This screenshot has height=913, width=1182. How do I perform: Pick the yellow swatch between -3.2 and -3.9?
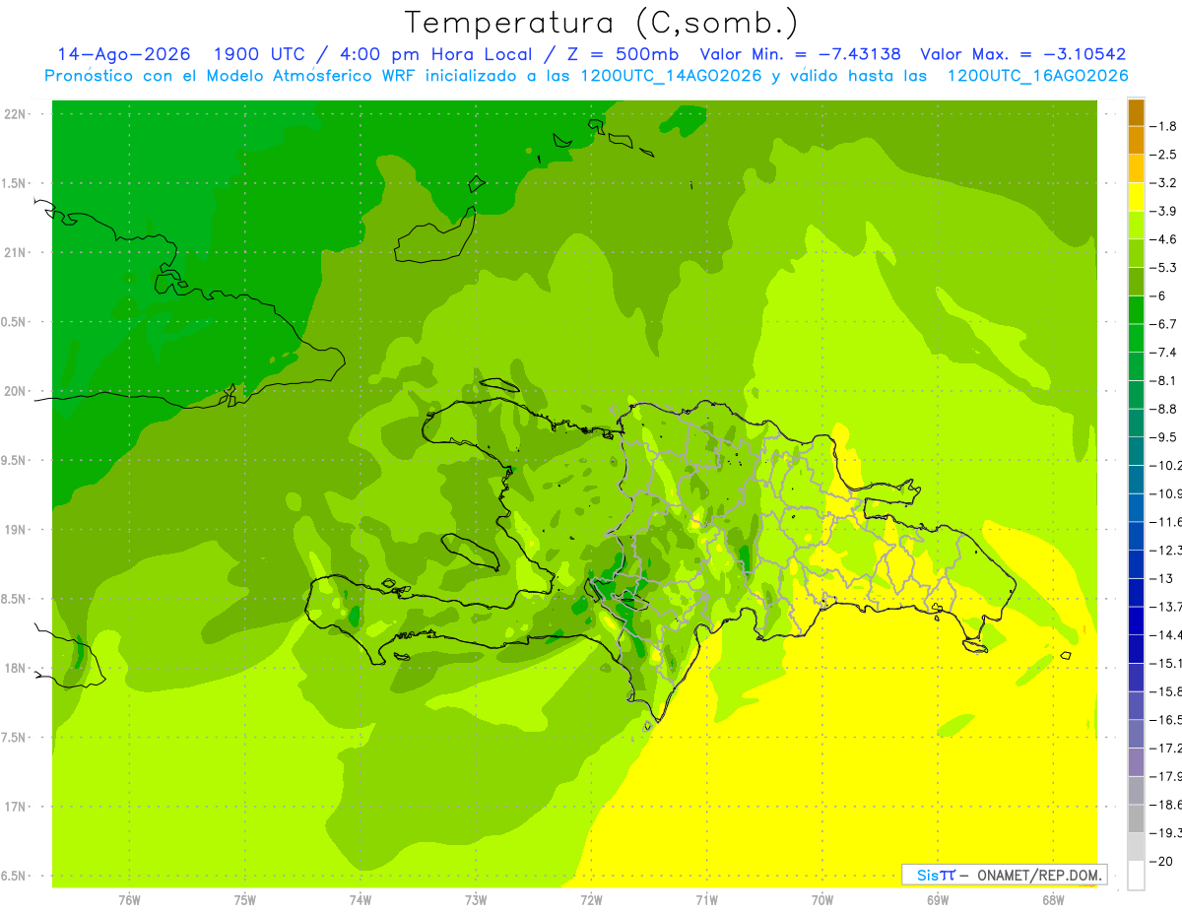coord(1136,197)
